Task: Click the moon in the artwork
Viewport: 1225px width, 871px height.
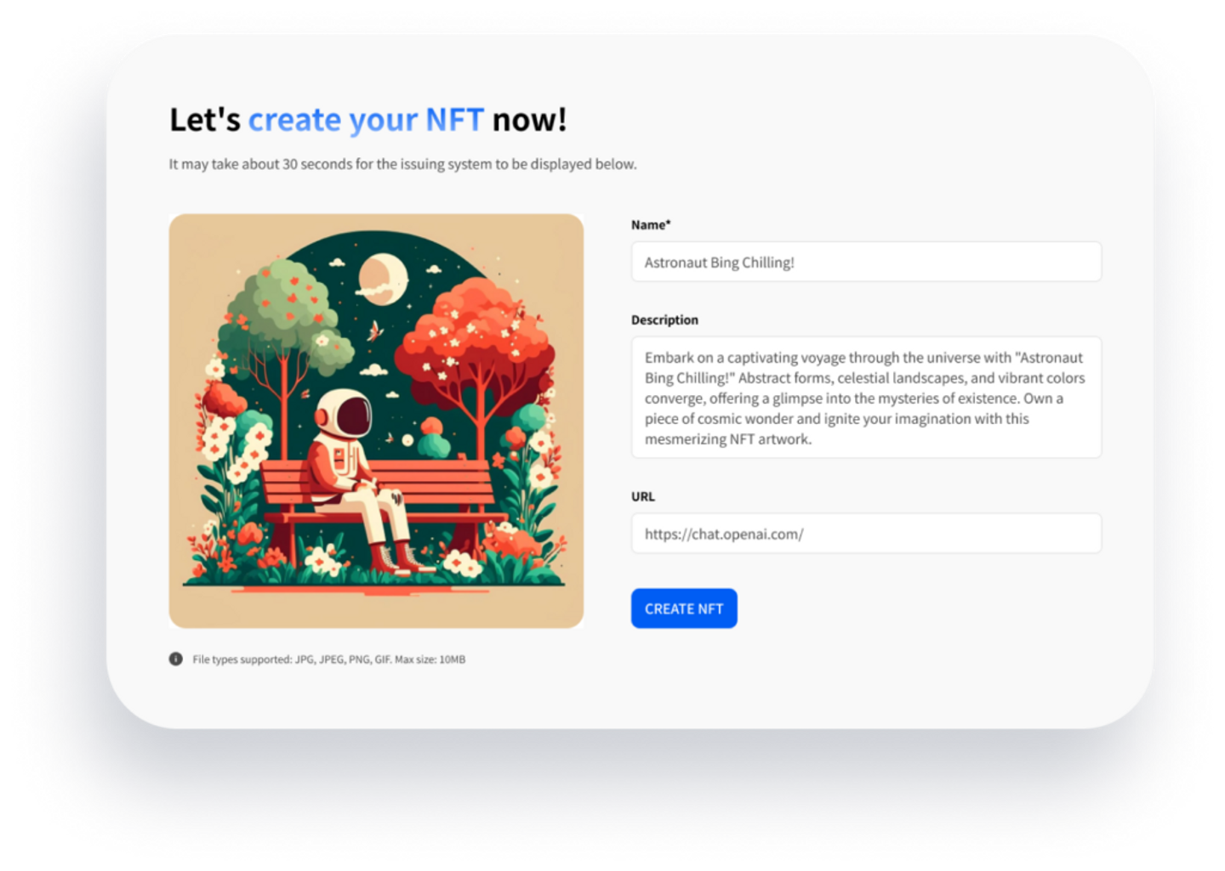Action: coord(382,278)
